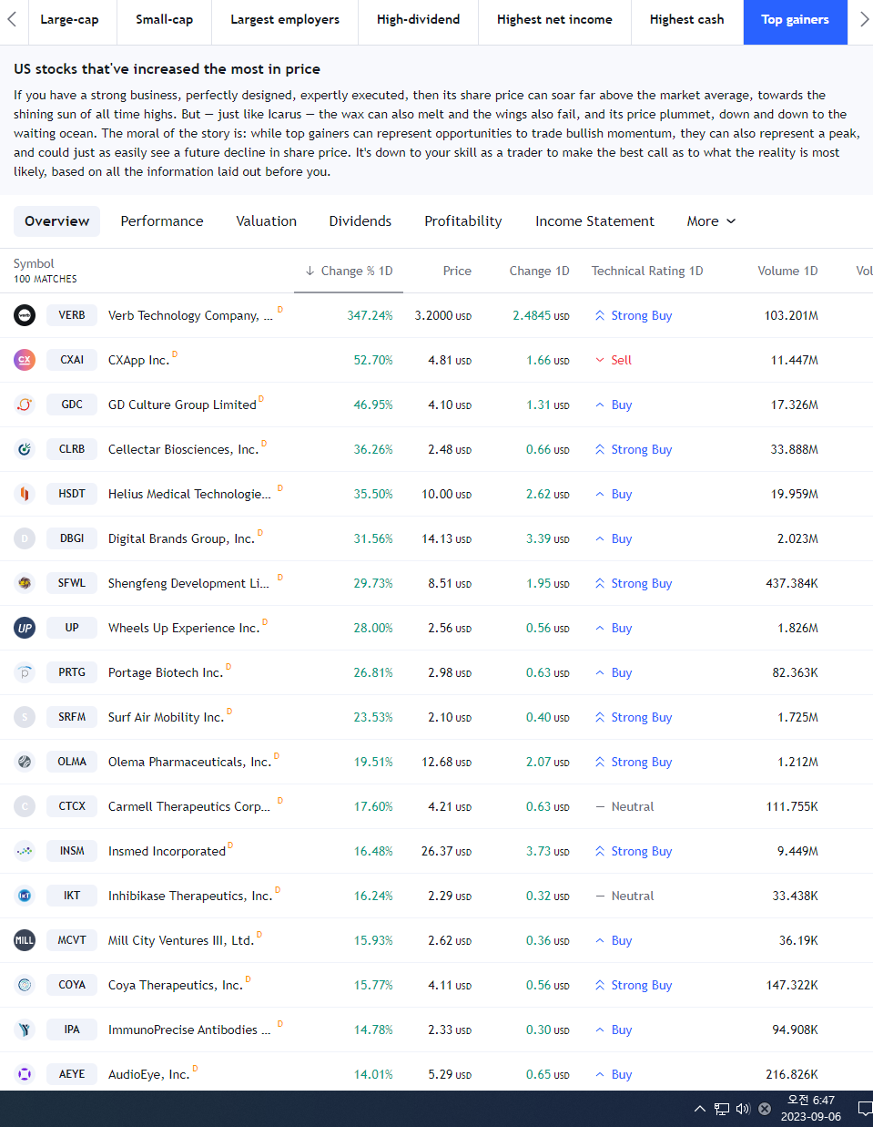The image size is (873, 1127).
Task: Switch to Performance column view
Action: coord(162,221)
